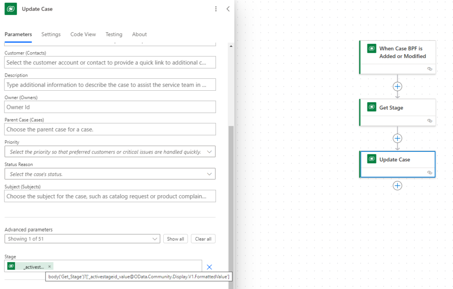Screen dimensions: 453x289
Task: Open the Code View tab
Action: pyautogui.click(x=83, y=34)
